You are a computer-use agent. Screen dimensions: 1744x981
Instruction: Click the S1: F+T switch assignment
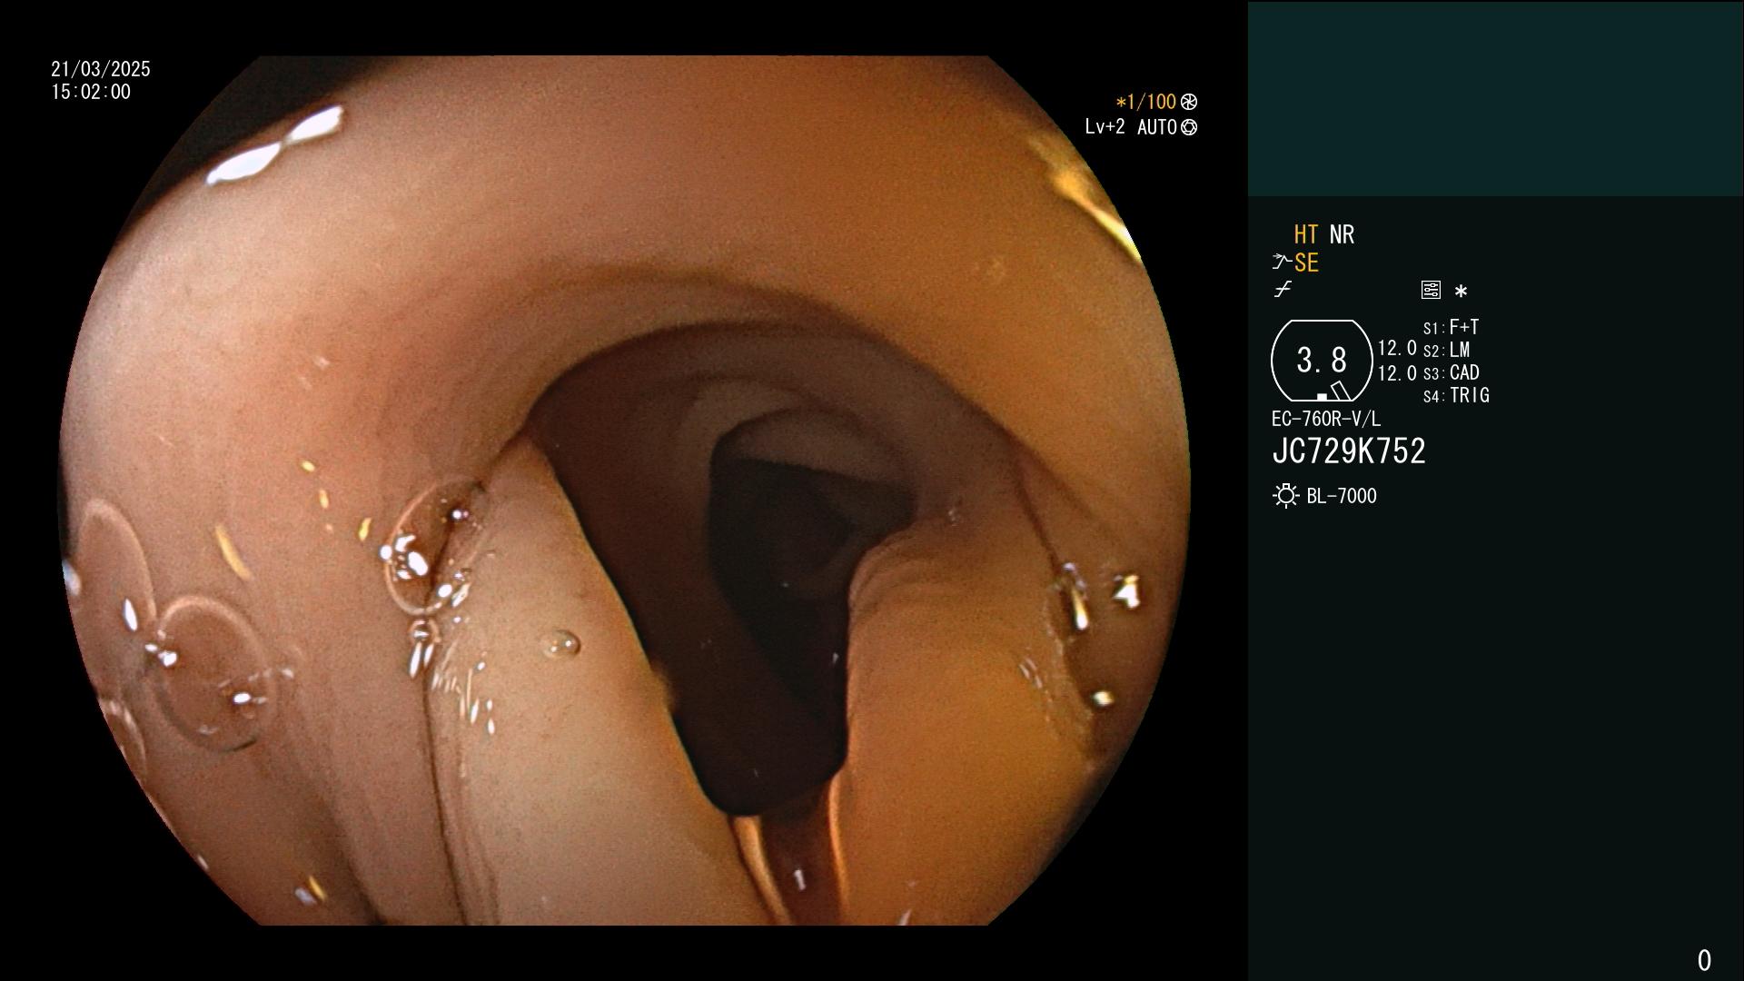(x=1451, y=327)
